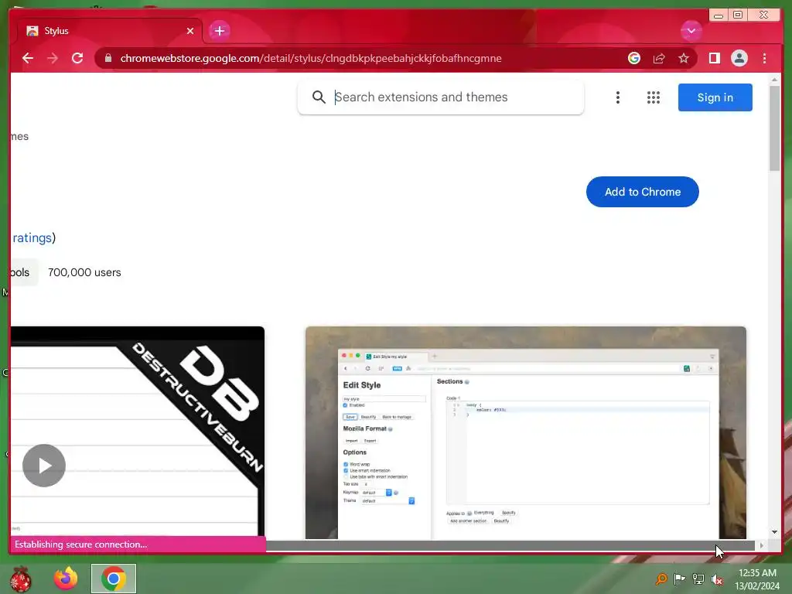This screenshot has width=792, height=594.
Task: Click the muted volume tray icon
Action: point(716,579)
